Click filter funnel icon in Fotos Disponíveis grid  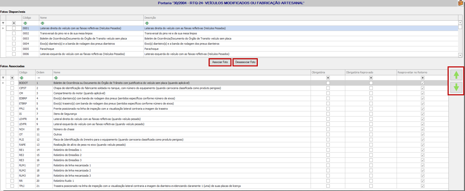(3, 23)
